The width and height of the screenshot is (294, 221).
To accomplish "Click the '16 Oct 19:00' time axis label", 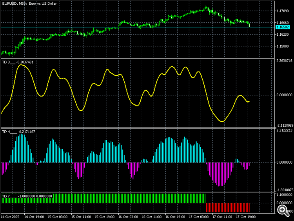I will coord(175,217).
